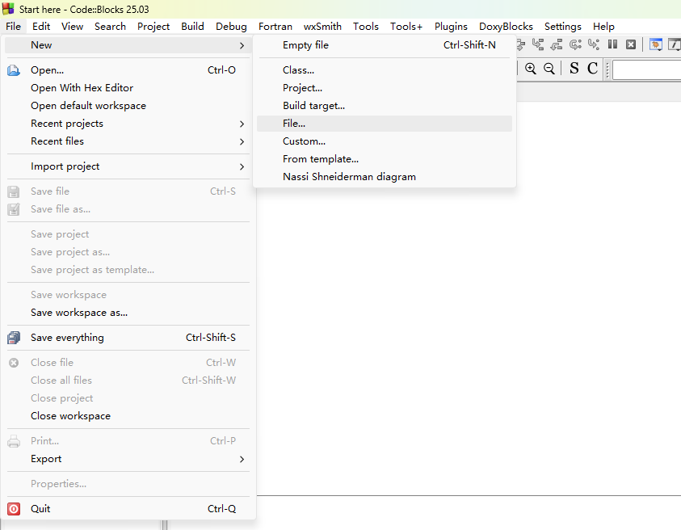This screenshot has width=681, height=530.
Task: Click the C toolbar icon
Action: click(x=592, y=69)
